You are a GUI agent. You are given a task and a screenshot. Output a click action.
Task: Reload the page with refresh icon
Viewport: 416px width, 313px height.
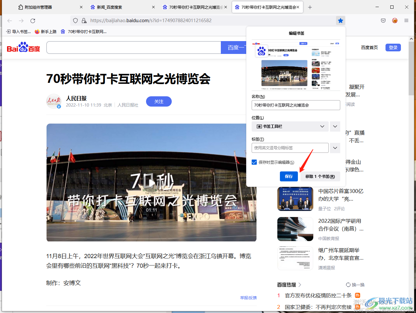(33, 21)
